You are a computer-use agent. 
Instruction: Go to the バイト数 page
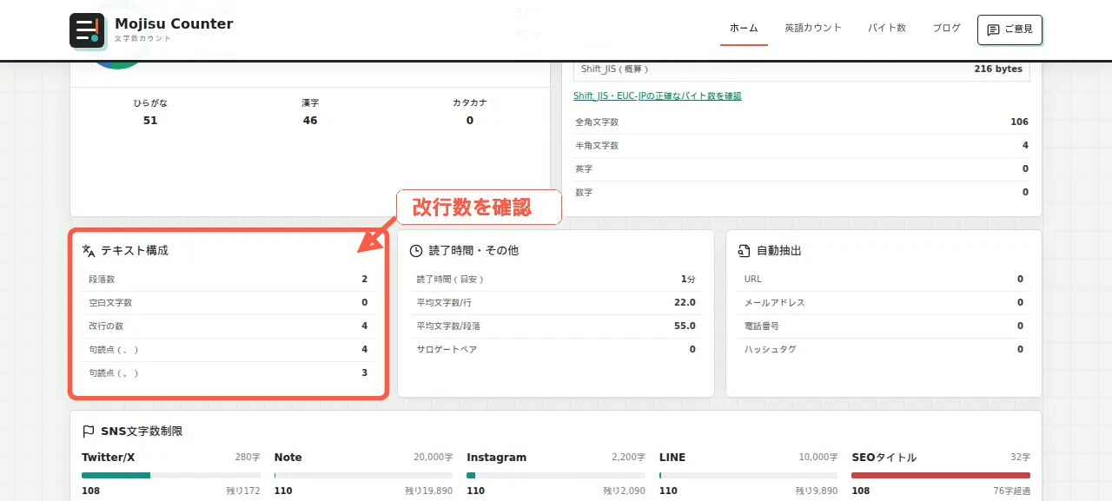click(887, 28)
